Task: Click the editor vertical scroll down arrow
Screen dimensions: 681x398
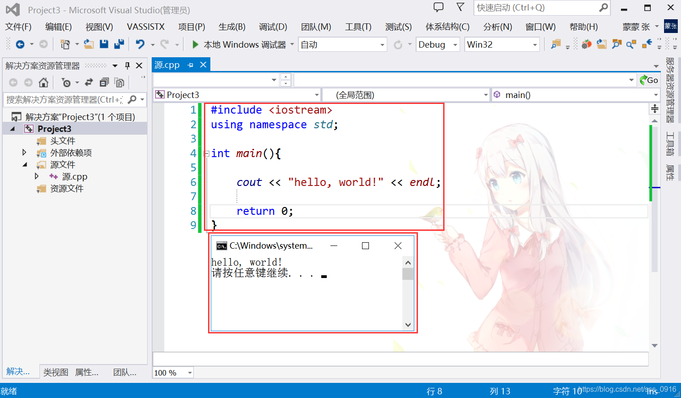Action: click(x=655, y=346)
